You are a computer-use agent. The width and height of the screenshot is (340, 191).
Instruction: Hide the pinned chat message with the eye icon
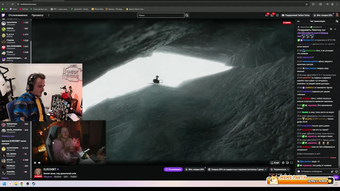331,29
